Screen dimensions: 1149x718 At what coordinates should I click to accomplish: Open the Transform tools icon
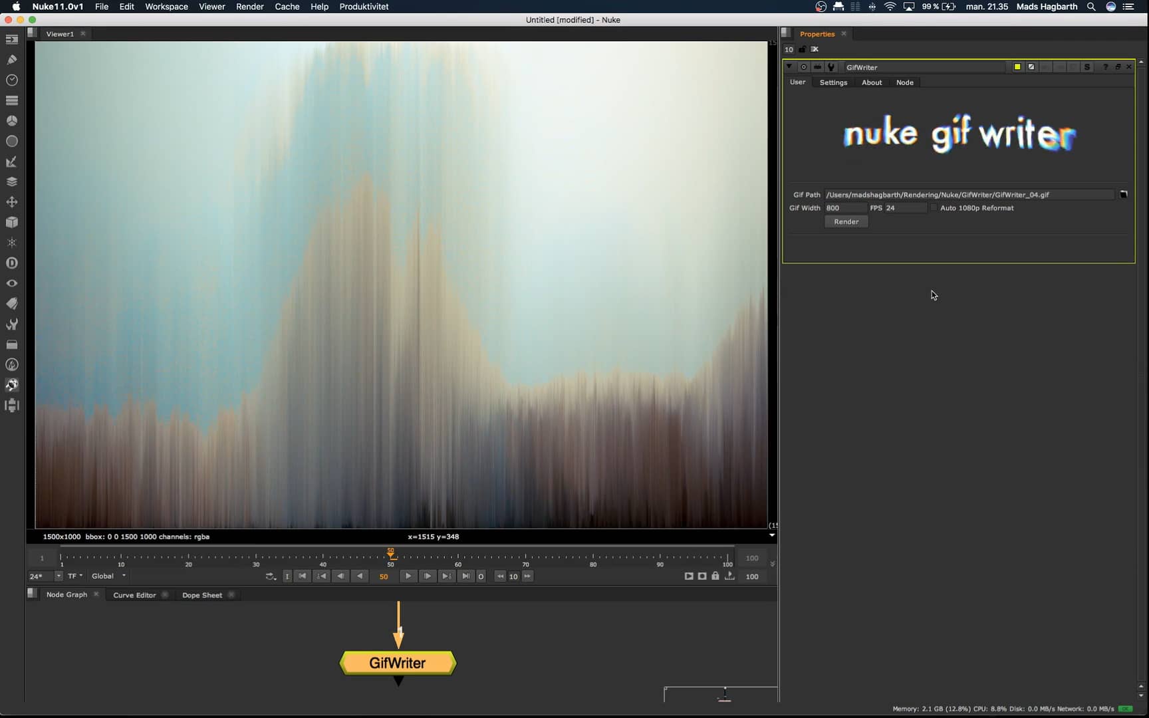[x=12, y=202]
